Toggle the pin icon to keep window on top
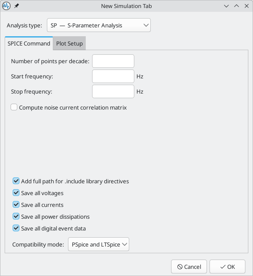The height and width of the screenshot is (276, 253). coord(16,6)
